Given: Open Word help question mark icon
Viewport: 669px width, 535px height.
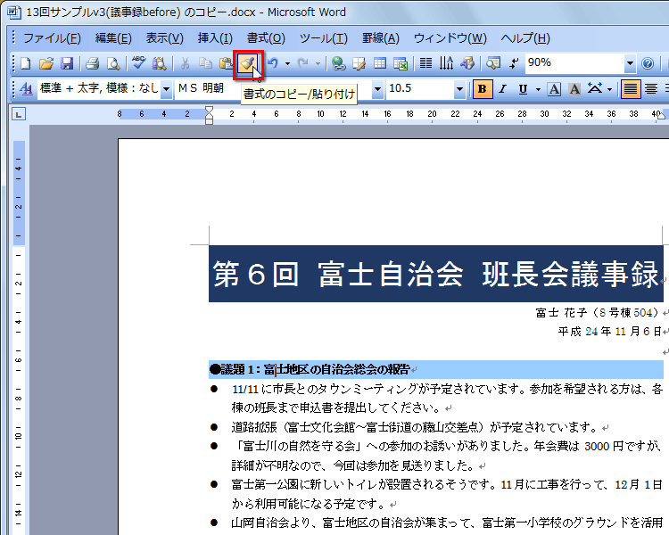Looking at the screenshot, I should click(648, 64).
